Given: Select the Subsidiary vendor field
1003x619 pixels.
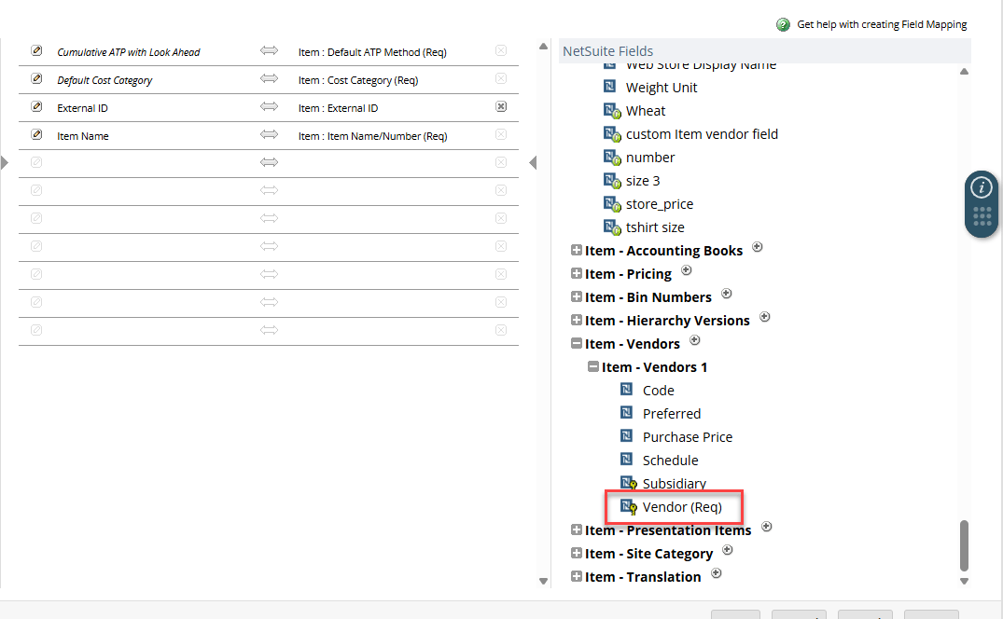Looking at the screenshot, I should click(675, 484).
